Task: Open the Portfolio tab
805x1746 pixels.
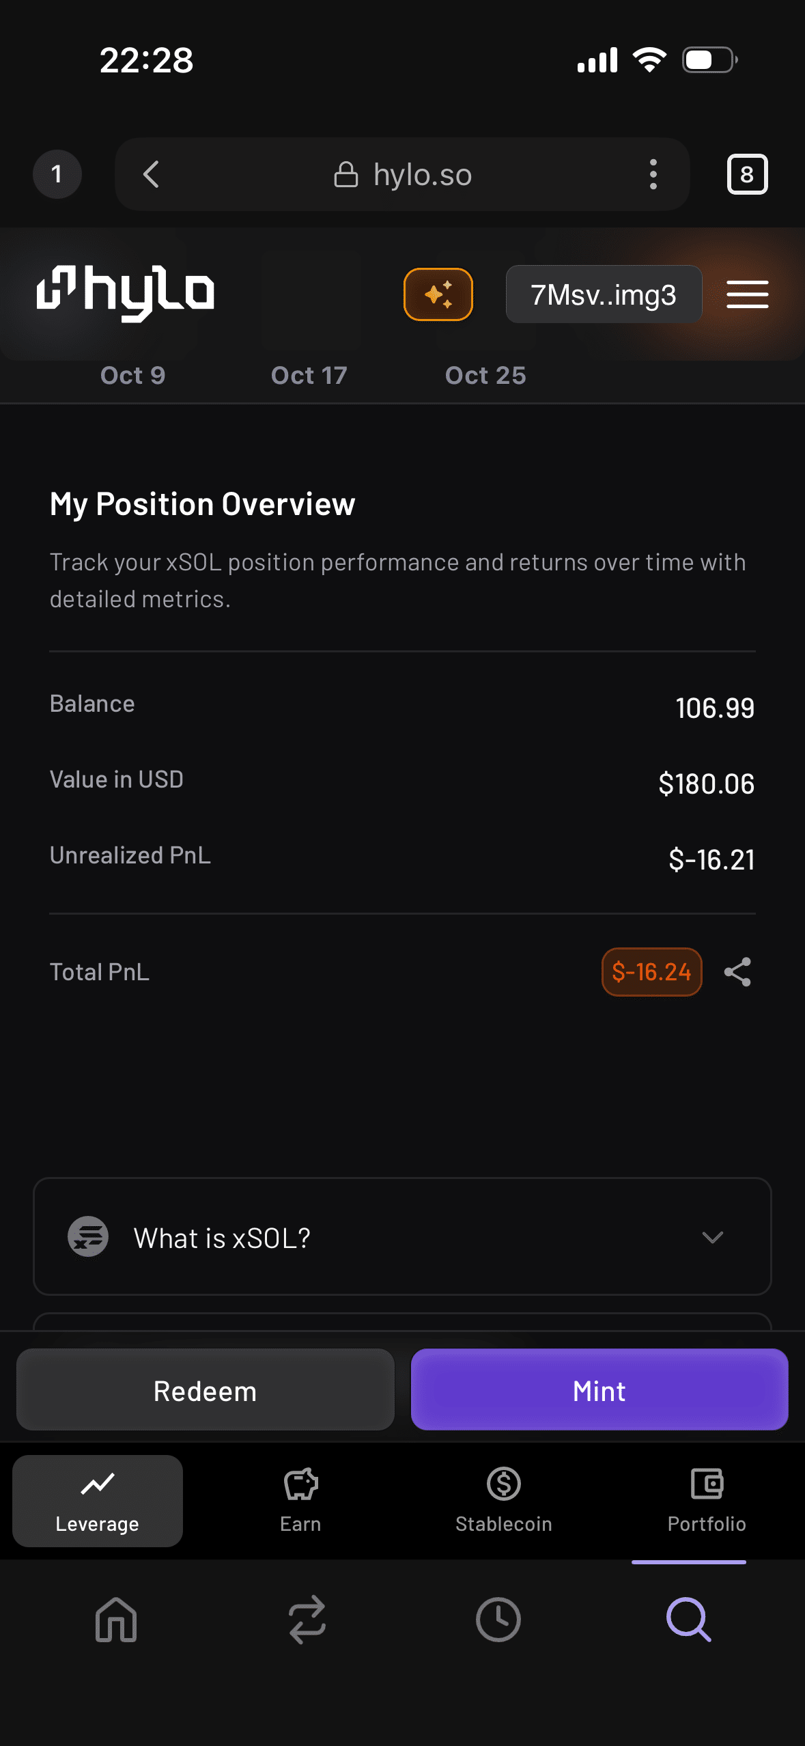Action: [707, 1500]
